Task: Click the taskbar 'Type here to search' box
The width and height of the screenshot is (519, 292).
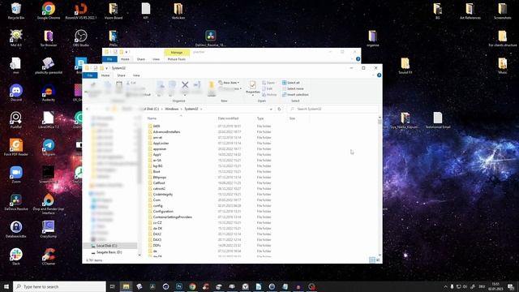Action: (x=59, y=286)
